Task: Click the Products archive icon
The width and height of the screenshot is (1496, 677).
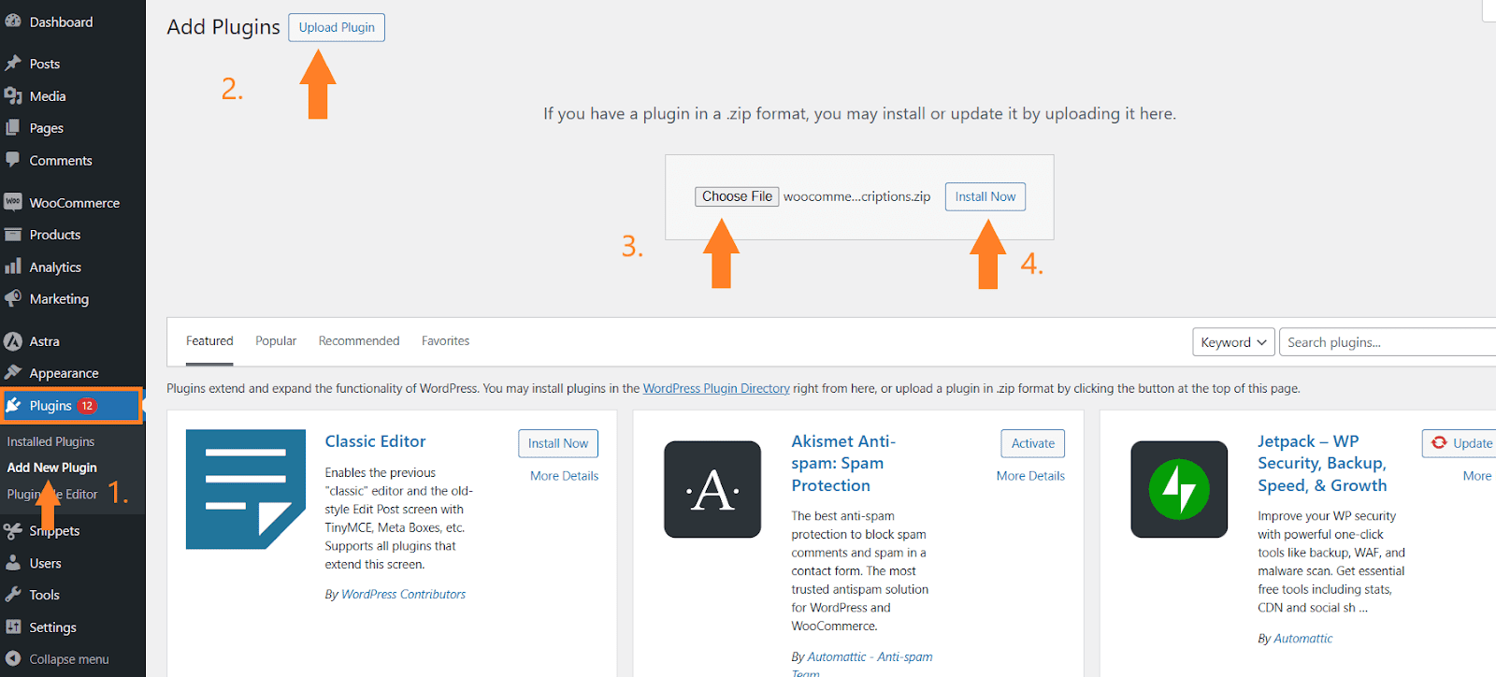Action: (x=13, y=234)
